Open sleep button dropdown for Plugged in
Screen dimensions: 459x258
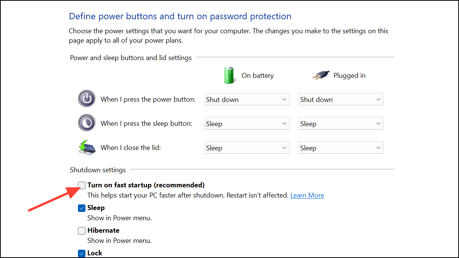(341, 123)
